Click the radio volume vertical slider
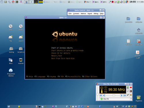 (98, 94)
